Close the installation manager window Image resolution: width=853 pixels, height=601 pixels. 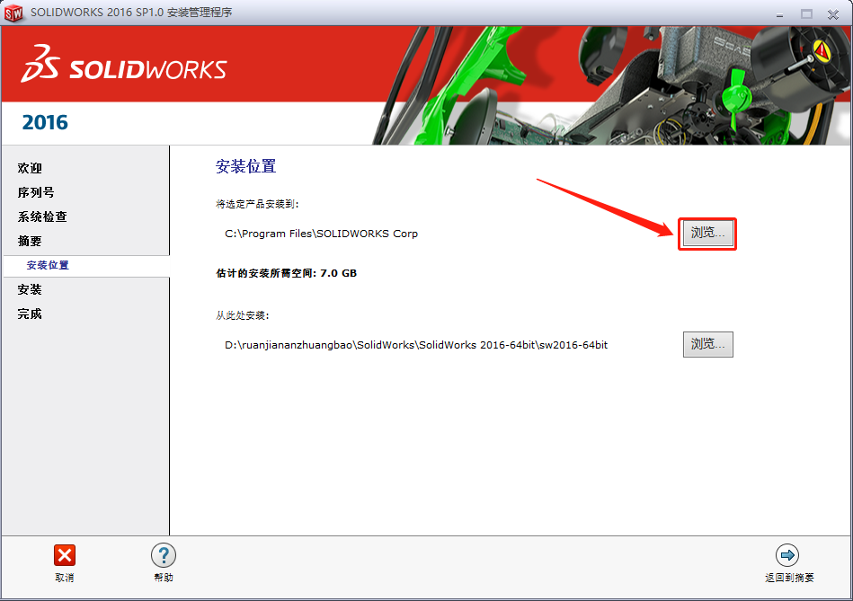pyautogui.click(x=833, y=14)
